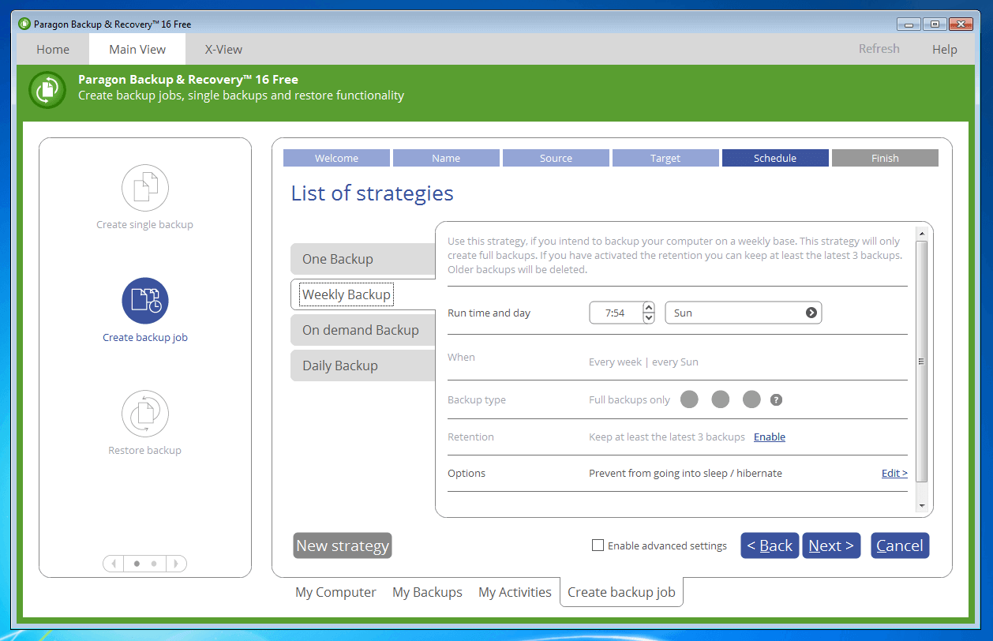Click the Enable retention link
993x641 pixels.
[x=769, y=437]
